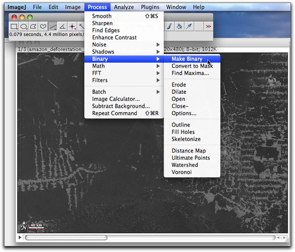The height and width of the screenshot is (252, 295).
Task: Choose Find Edges
Action: (124, 31)
